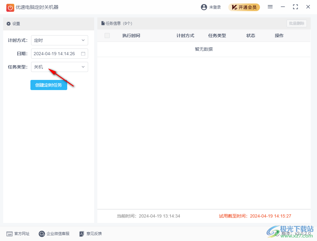
Task: Click the 开通会员 VIP button
Action: (x=244, y=7)
